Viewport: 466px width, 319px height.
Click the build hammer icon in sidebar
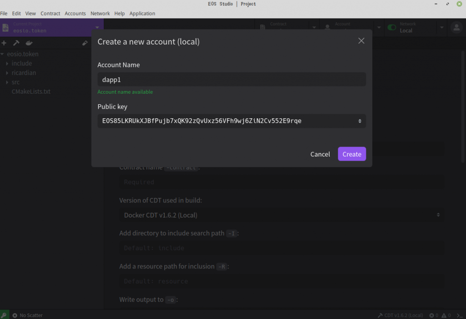pos(16,43)
